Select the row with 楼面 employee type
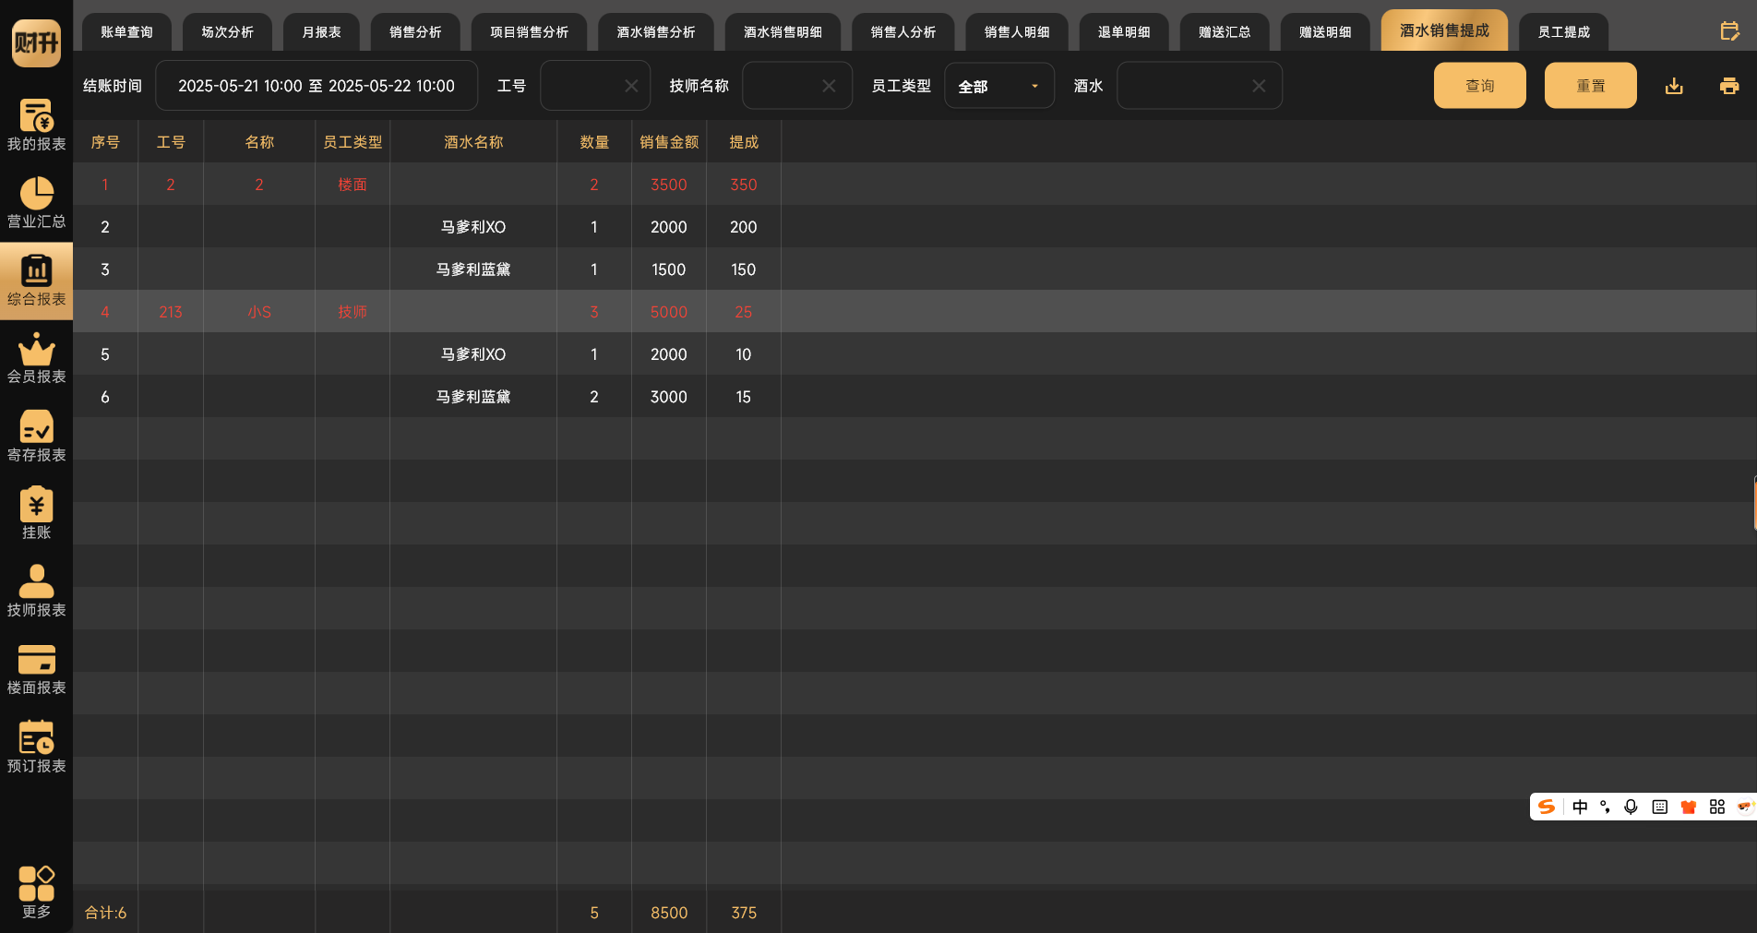Image resolution: width=1757 pixels, height=933 pixels. pos(914,185)
